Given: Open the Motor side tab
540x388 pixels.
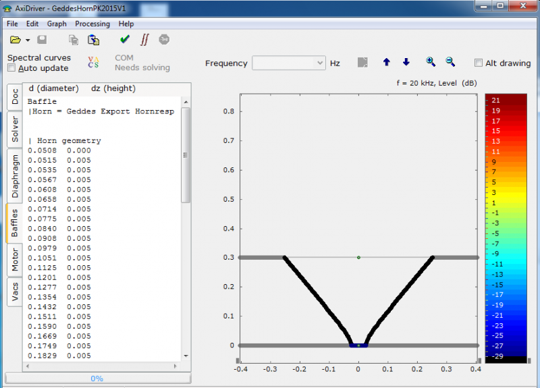Looking at the screenshot, I should click(15, 259).
